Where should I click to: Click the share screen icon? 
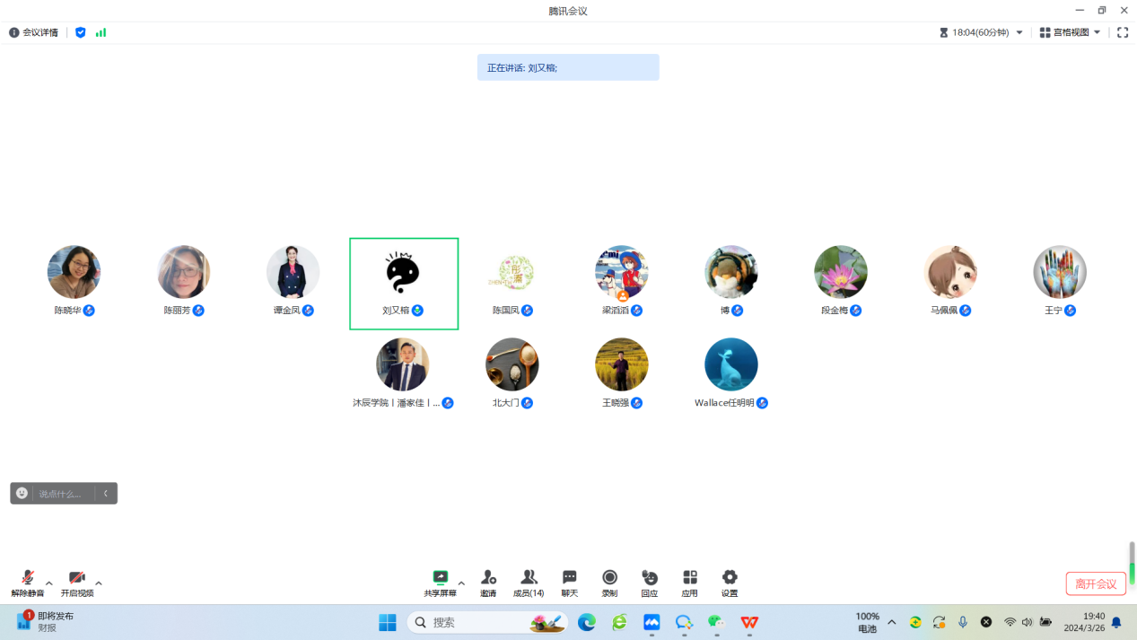[440, 578]
